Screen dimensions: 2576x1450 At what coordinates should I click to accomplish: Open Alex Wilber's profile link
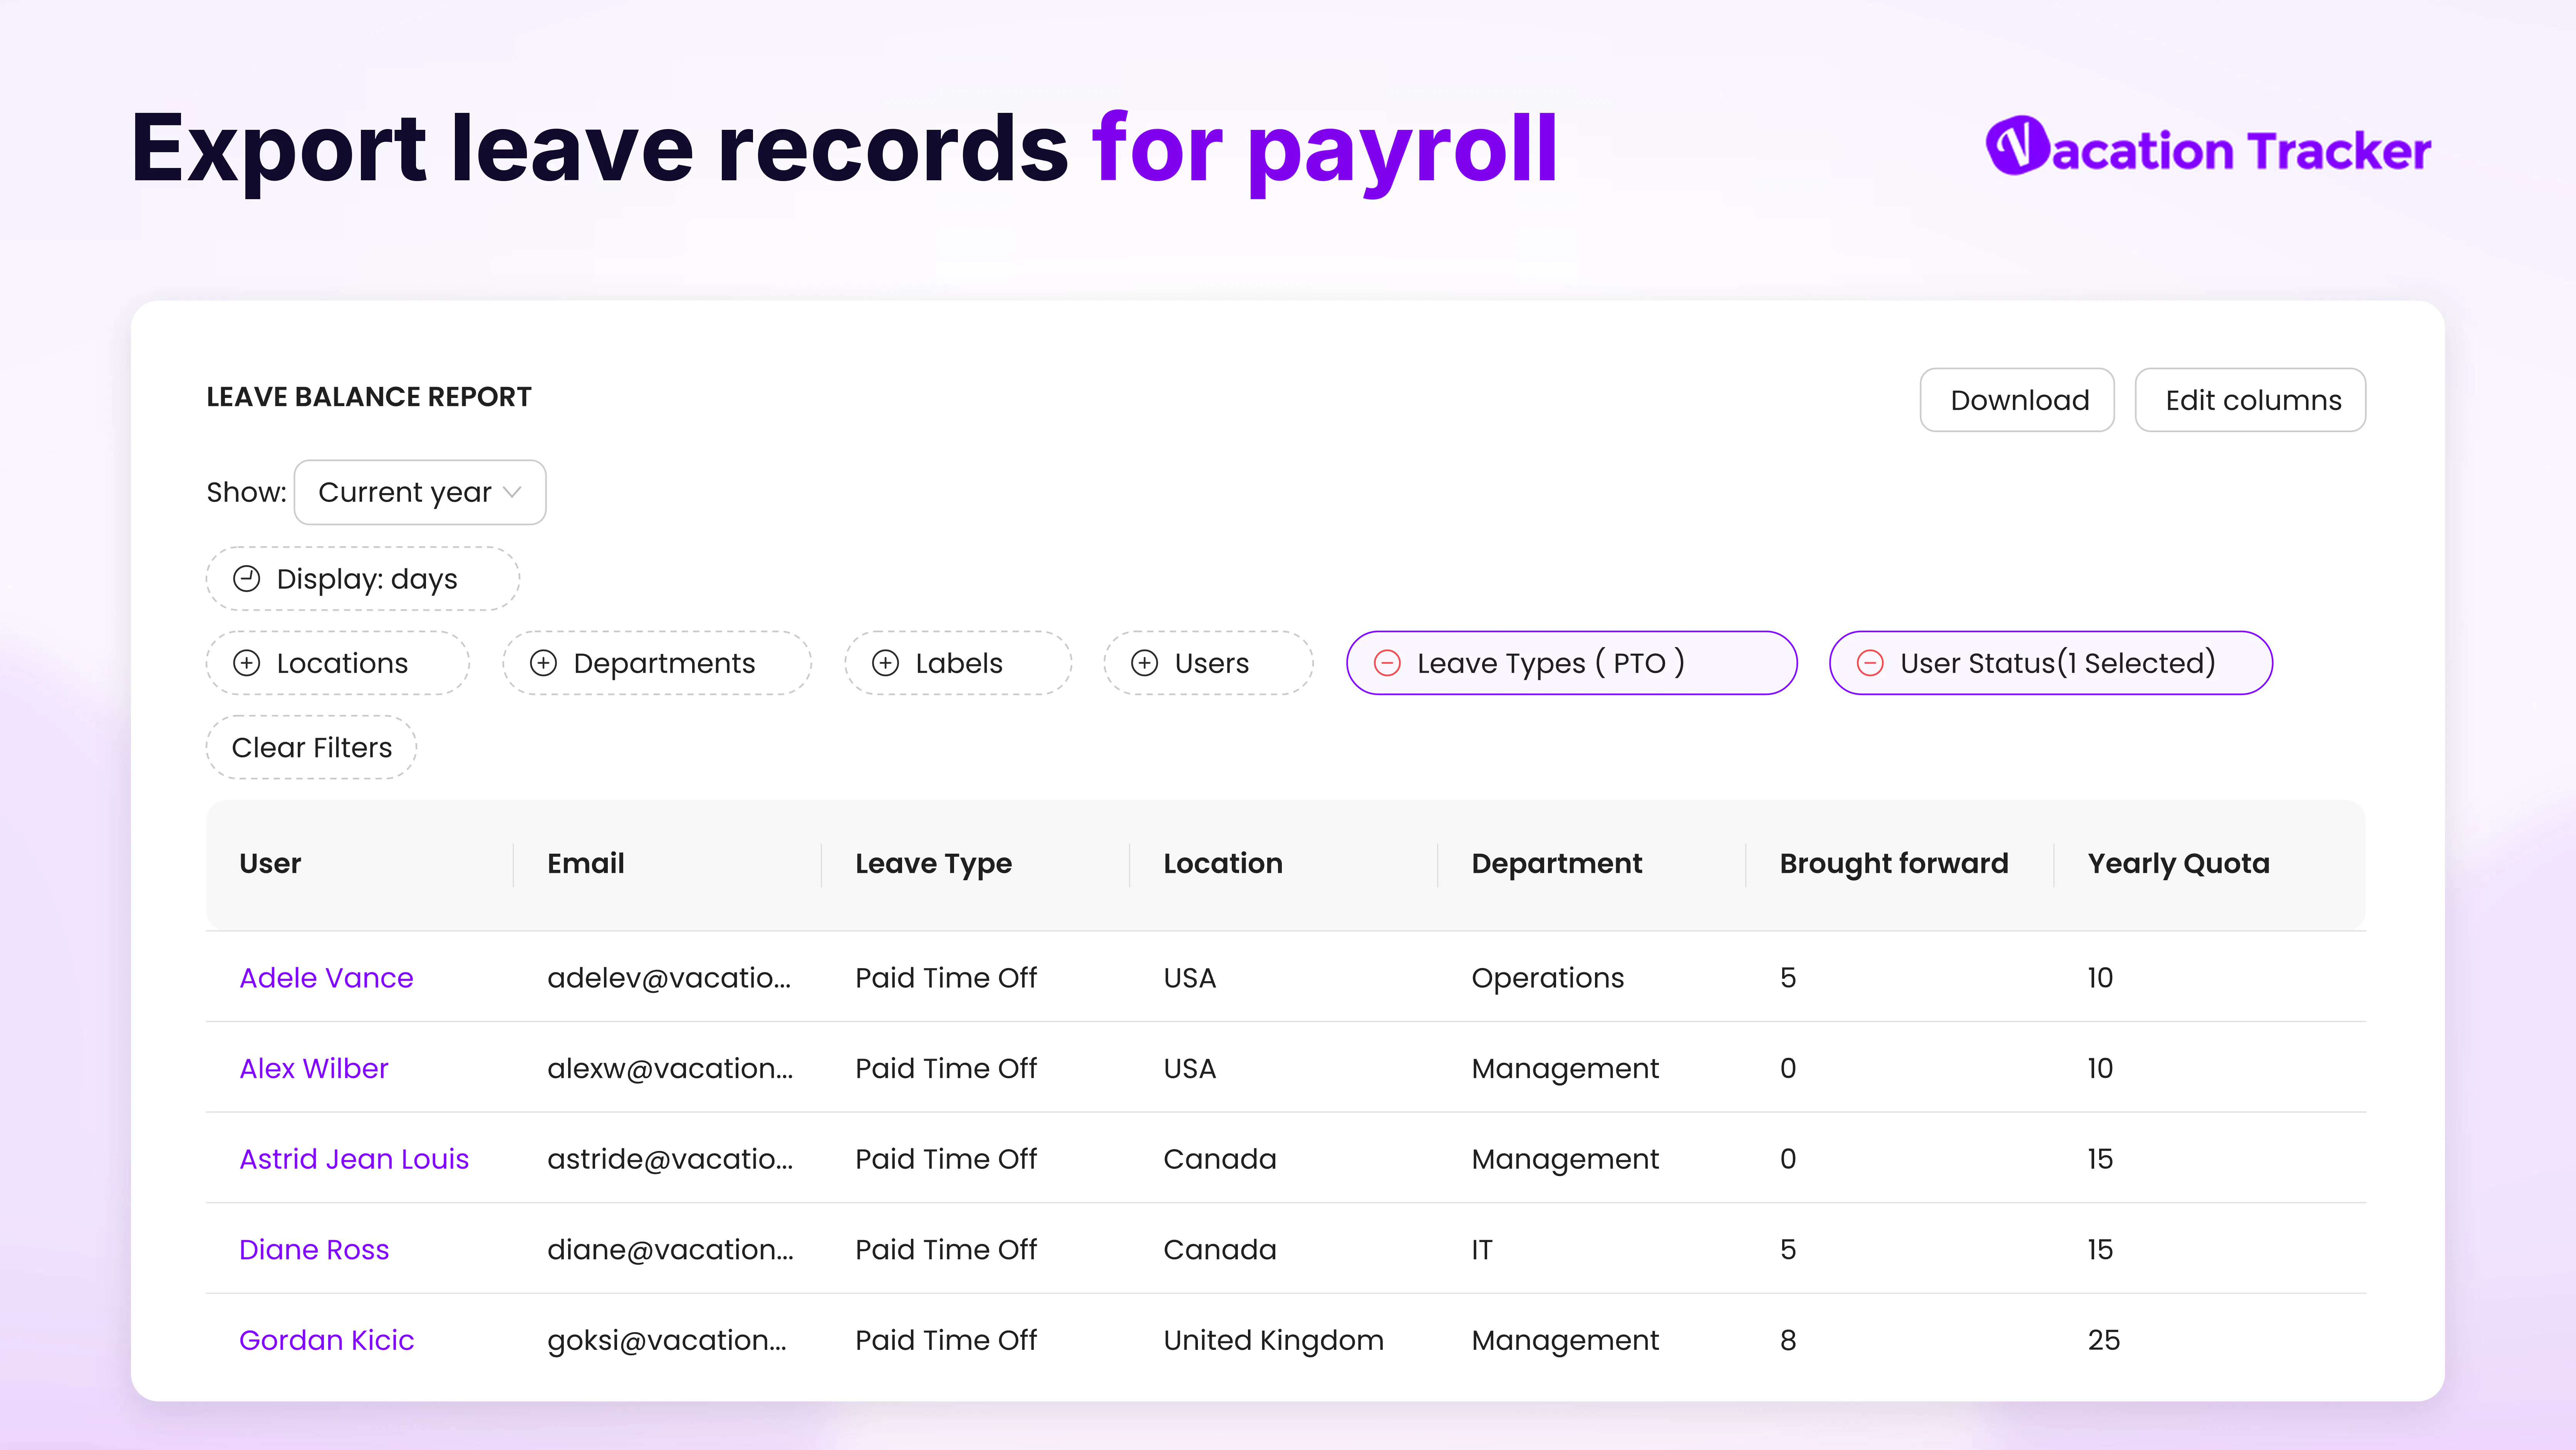[313, 1069]
